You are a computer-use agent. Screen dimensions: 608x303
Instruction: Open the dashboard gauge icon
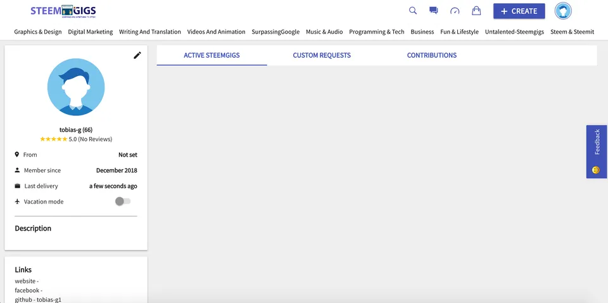tap(455, 11)
